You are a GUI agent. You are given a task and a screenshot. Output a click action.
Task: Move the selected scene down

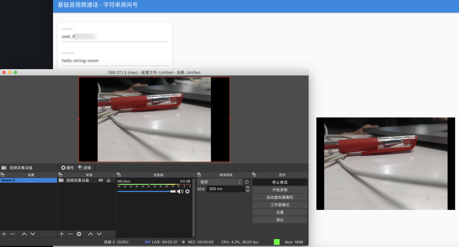33,234
